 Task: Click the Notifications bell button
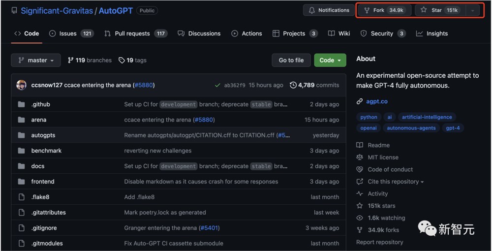(x=329, y=10)
